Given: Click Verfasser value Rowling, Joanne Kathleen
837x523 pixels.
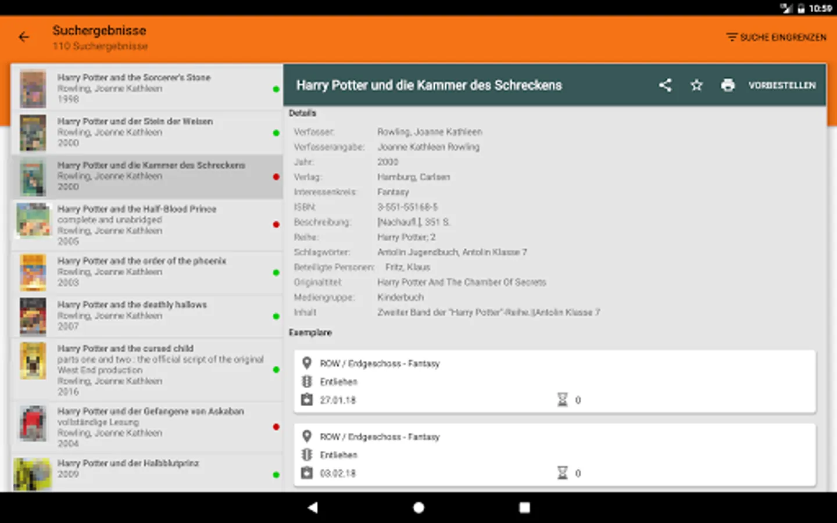Looking at the screenshot, I should pos(430,132).
